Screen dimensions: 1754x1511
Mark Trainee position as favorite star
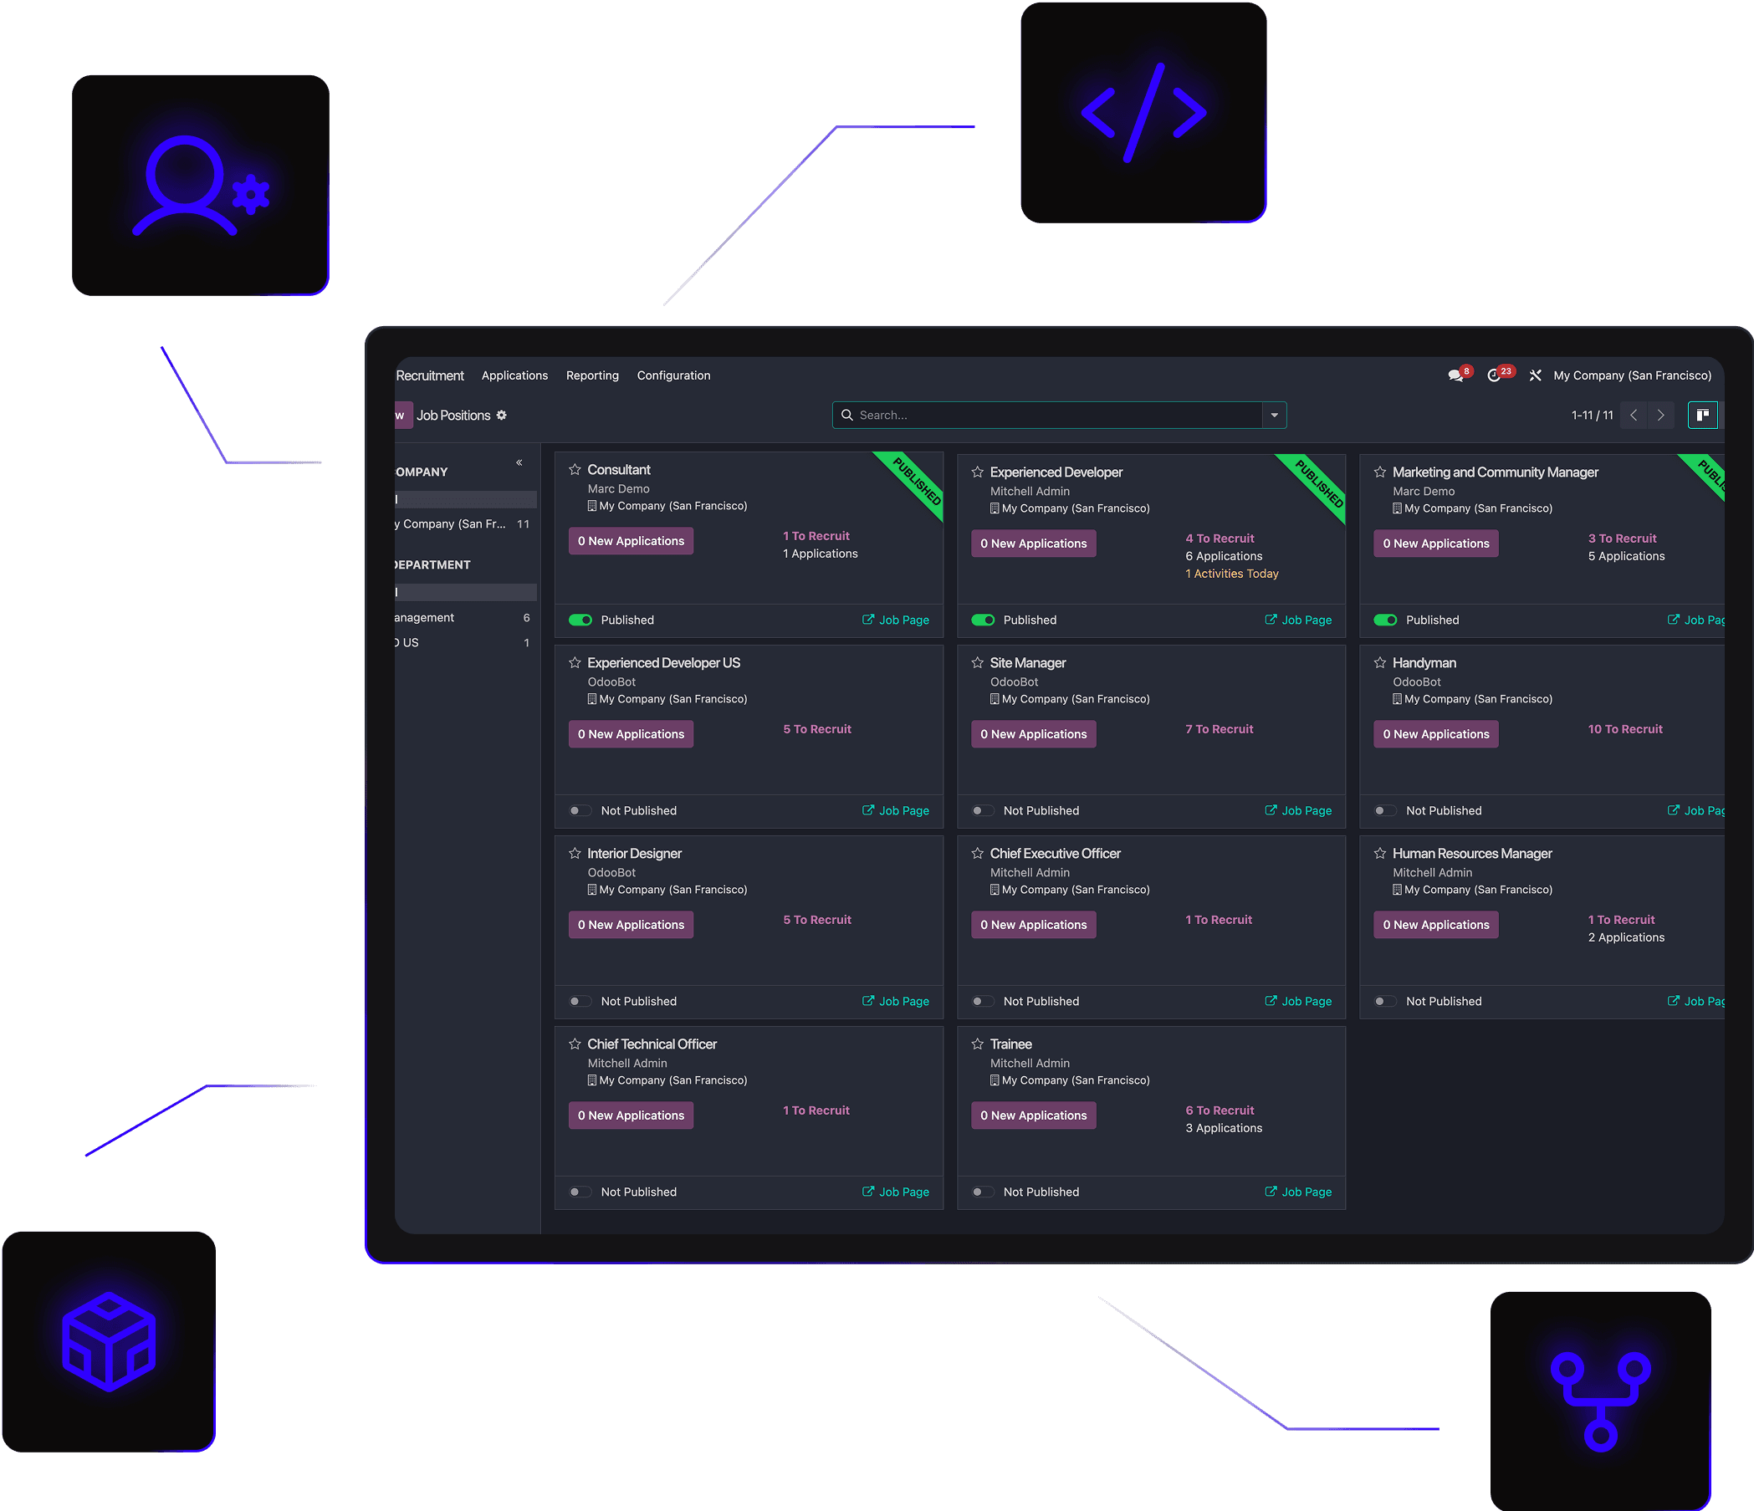pos(977,1044)
